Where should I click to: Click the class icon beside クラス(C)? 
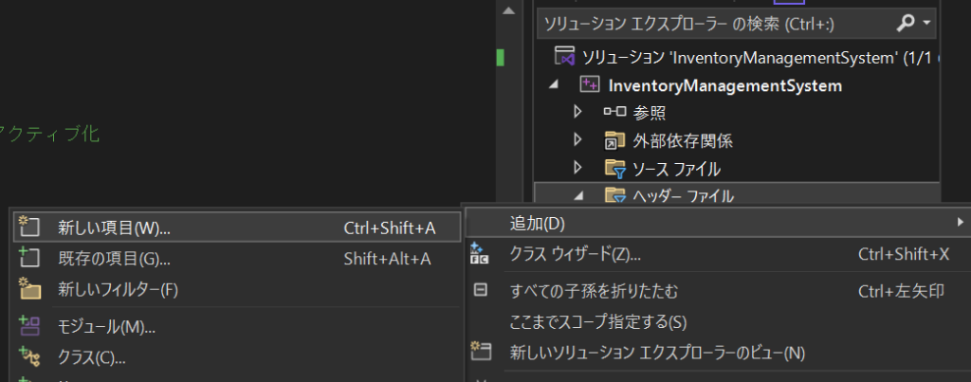tap(28, 357)
